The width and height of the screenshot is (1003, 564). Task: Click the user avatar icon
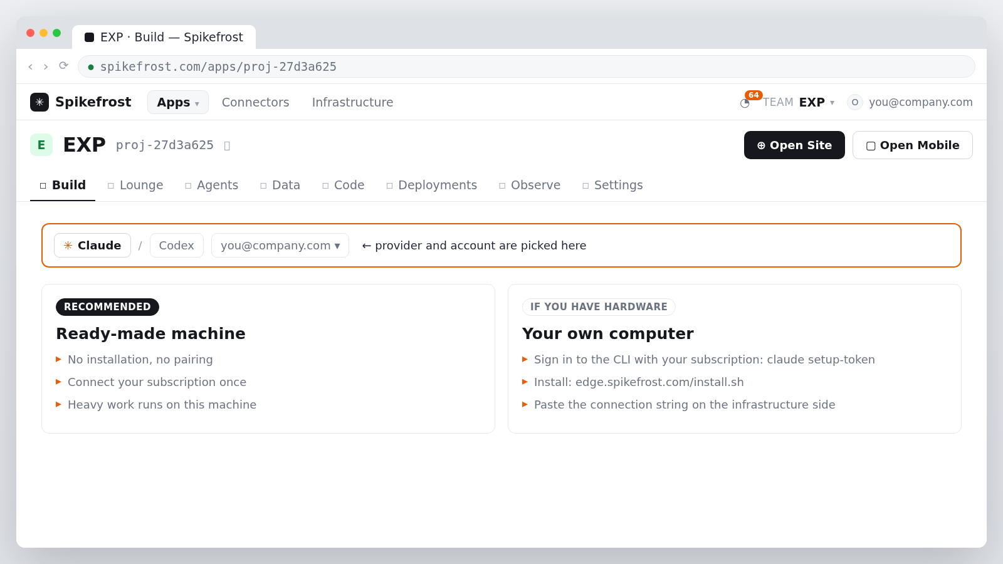coord(855,102)
